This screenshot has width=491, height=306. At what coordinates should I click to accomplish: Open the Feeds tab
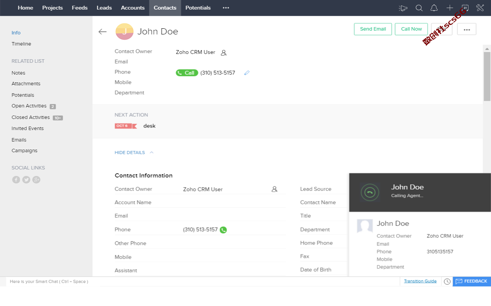pos(80,8)
